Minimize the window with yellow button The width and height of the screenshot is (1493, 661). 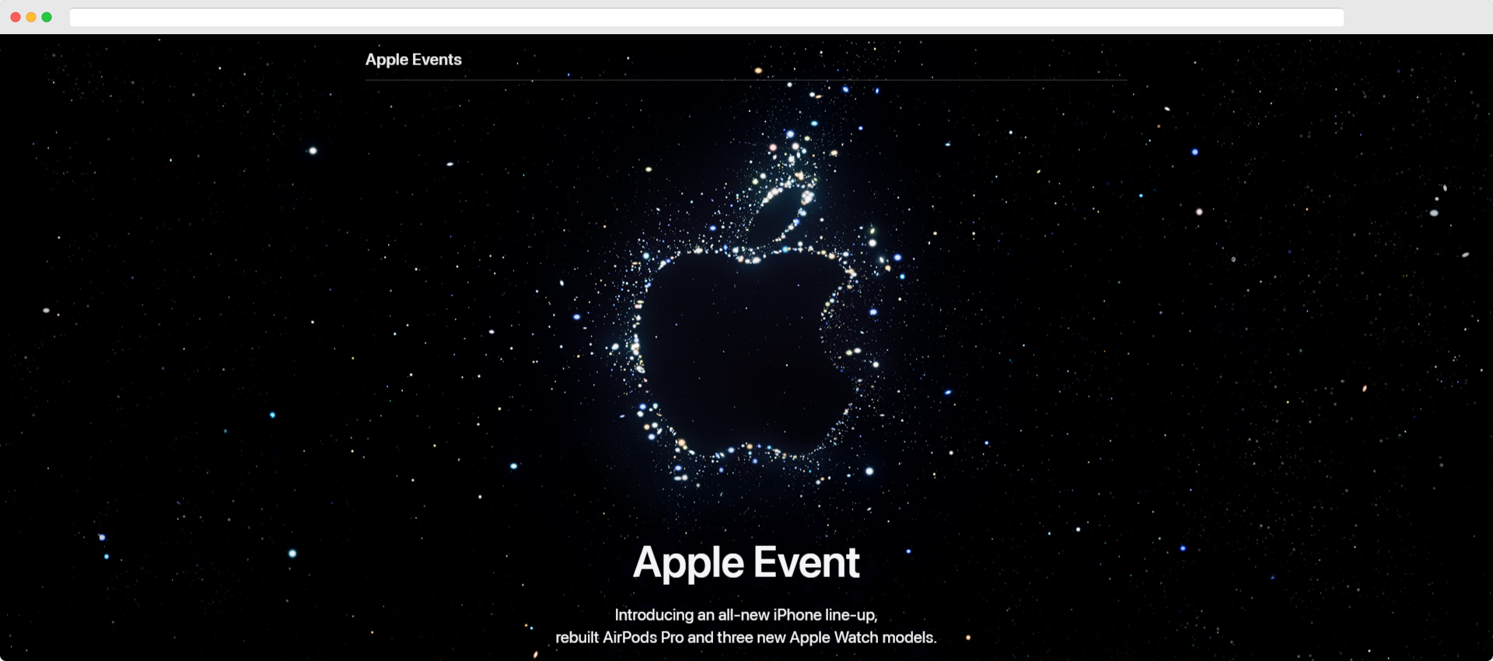click(31, 17)
